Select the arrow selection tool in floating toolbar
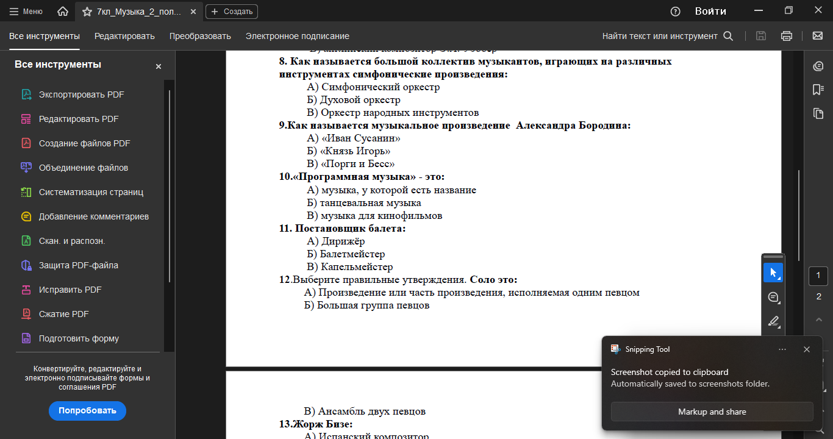 [773, 273]
